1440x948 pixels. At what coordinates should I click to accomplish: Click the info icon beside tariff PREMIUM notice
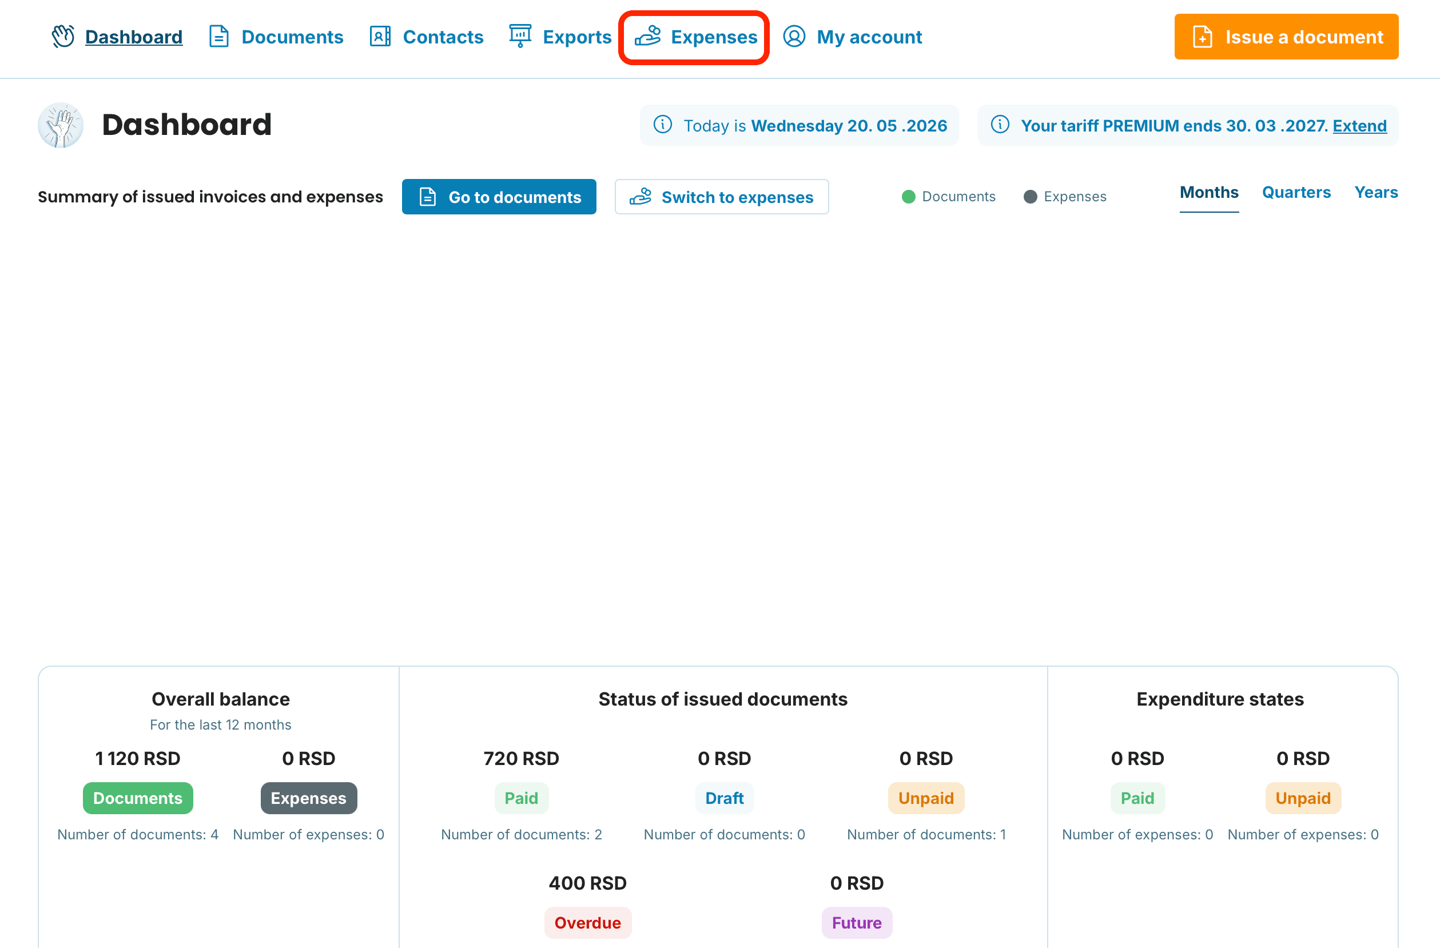1000,125
